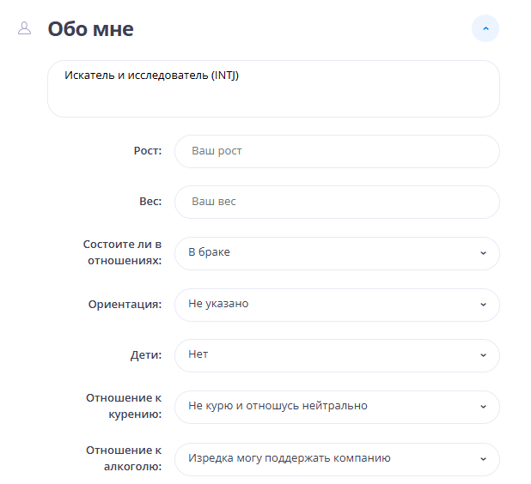Open the Ориентация dropdown showing Не указано

click(337, 304)
